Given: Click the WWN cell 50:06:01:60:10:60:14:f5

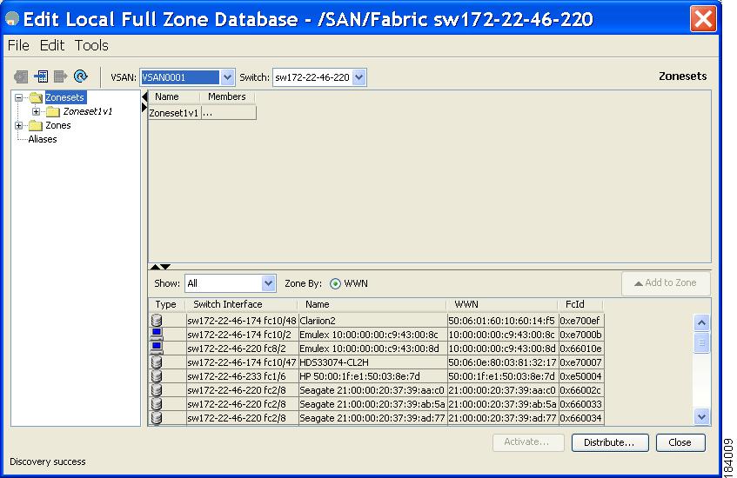Looking at the screenshot, I should pos(502,321).
